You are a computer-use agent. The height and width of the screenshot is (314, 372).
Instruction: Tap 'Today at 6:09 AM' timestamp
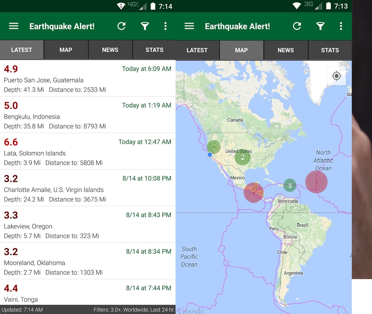147,69
